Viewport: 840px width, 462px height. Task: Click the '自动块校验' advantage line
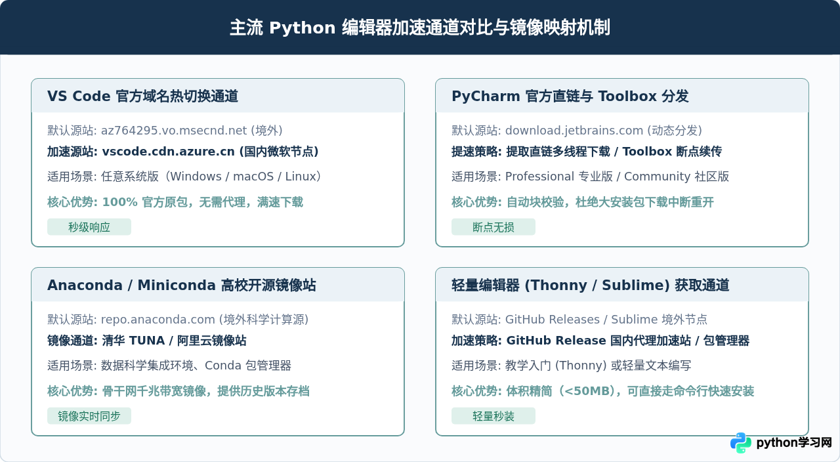coord(583,202)
